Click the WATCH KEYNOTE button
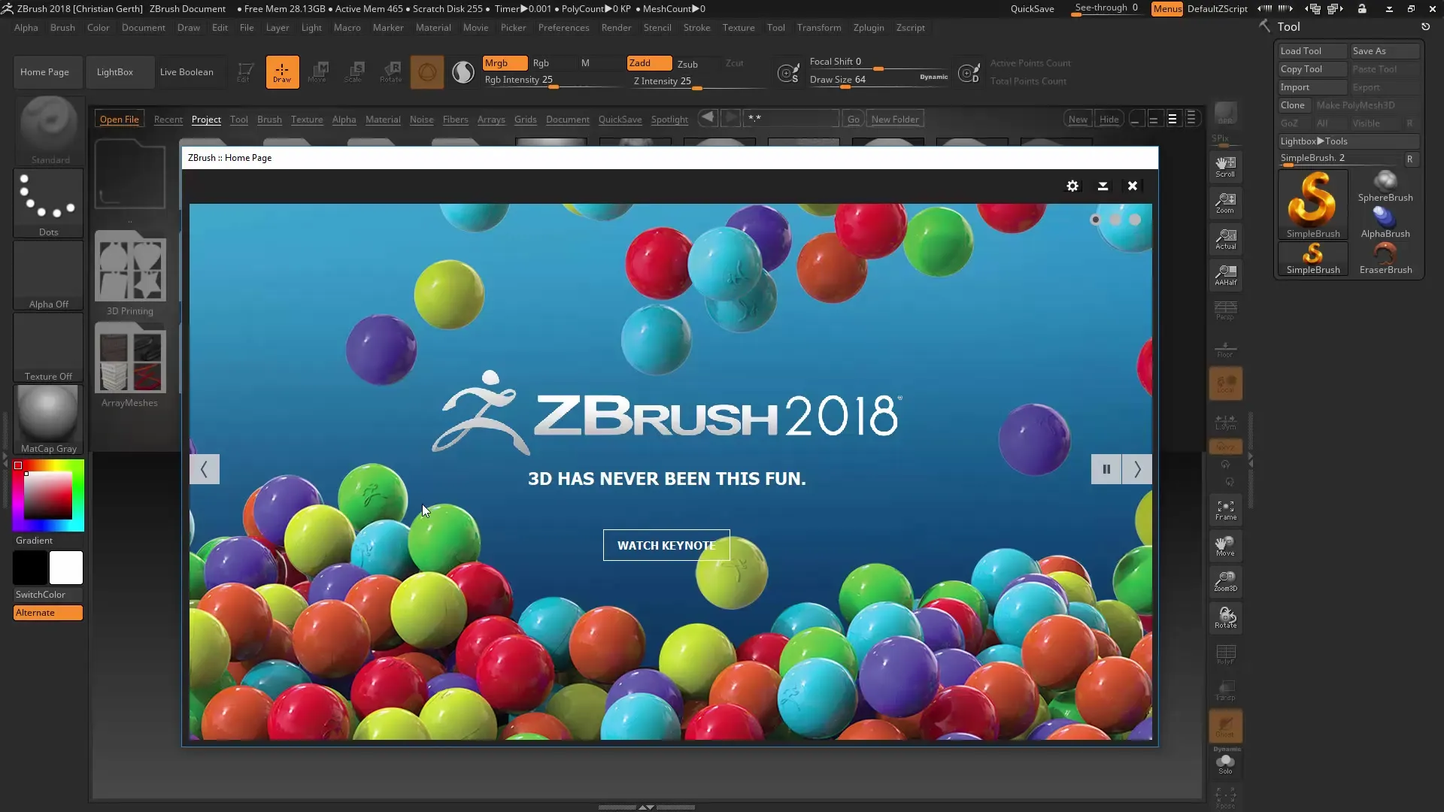 666,545
